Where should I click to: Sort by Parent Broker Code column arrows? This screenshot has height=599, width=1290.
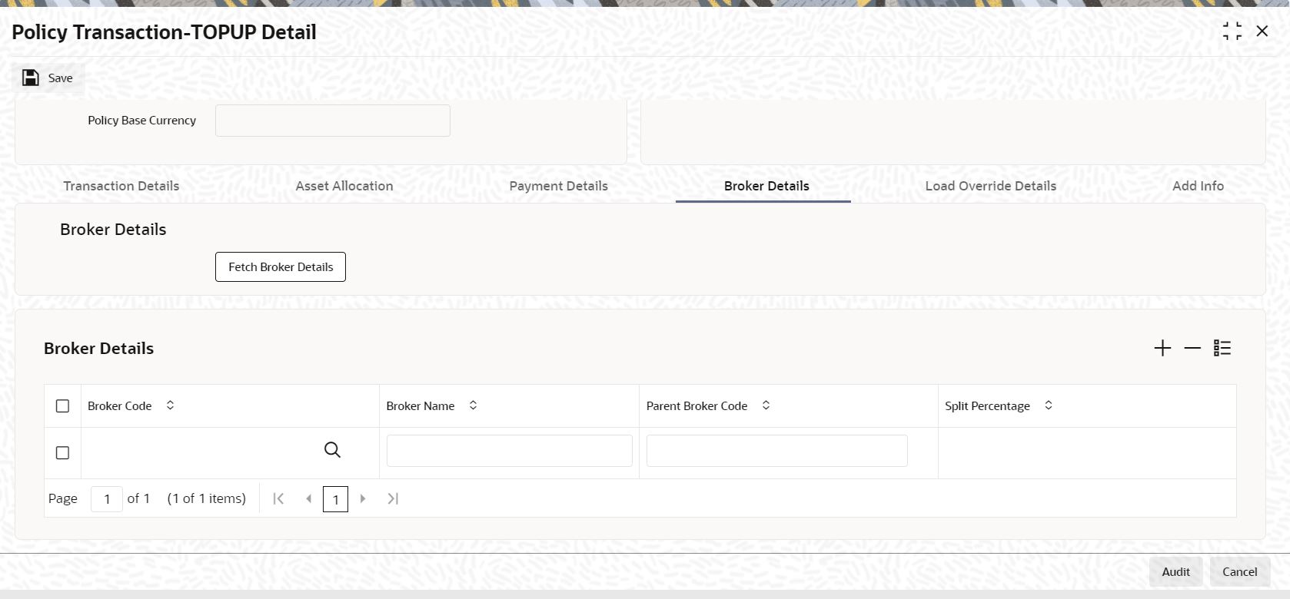766,405
